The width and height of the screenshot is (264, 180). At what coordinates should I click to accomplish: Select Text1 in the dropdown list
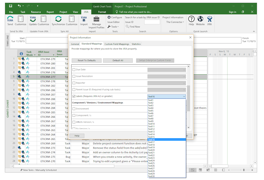(167, 100)
